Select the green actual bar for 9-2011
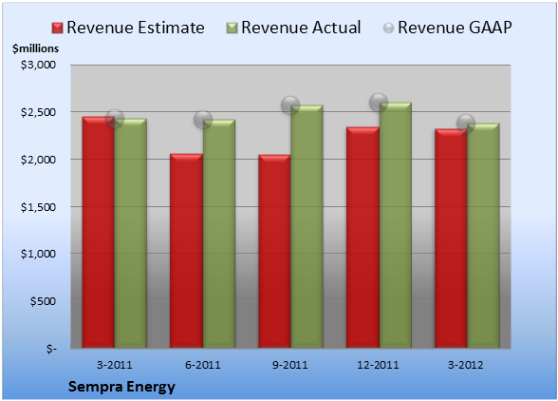 pos(307,226)
